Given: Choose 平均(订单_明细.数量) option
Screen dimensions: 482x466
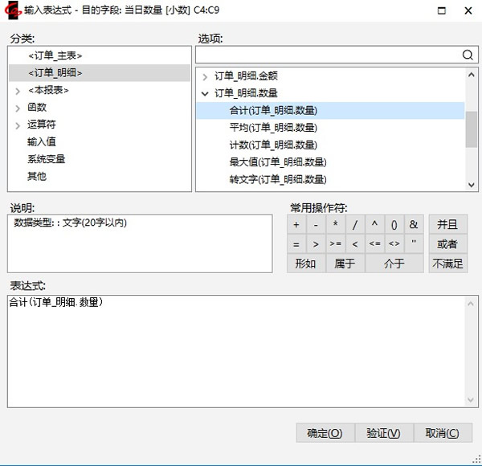Looking at the screenshot, I should [273, 128].
